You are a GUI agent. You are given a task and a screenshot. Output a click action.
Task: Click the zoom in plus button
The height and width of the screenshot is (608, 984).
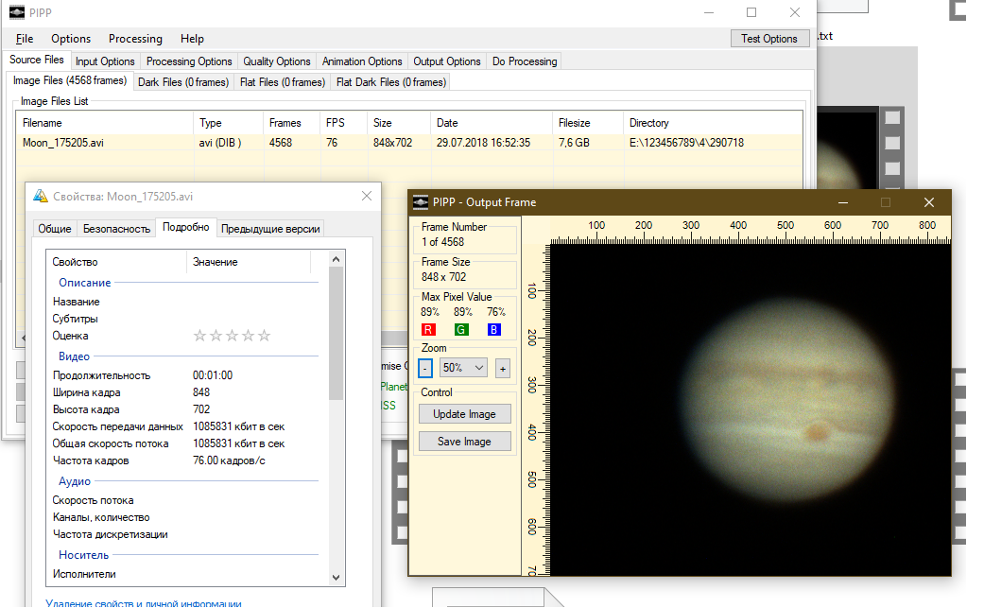click(502, 368)
